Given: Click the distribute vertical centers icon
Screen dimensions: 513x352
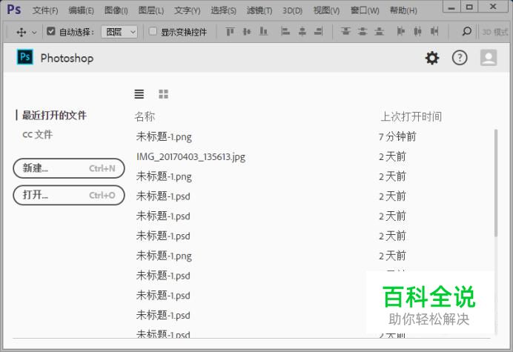Looking at the screenshot, I should [x=363, y=31].
